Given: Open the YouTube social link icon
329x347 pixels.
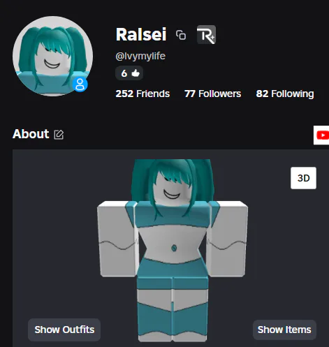Looking at the screenshot, I should [x=321, y=135].
